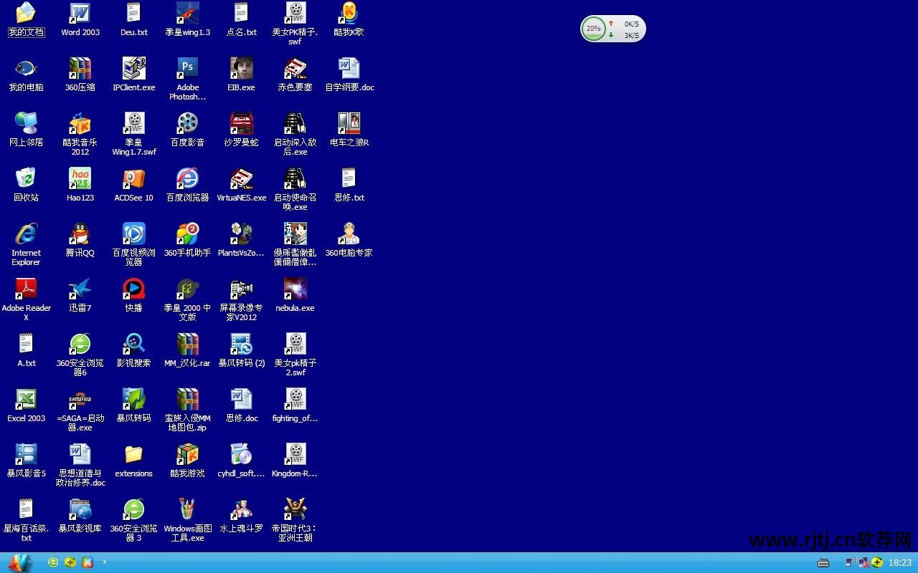918x573 pixels.
Task: Select the MM_汉化.rar archive file
Action: [x=187, y=345]
